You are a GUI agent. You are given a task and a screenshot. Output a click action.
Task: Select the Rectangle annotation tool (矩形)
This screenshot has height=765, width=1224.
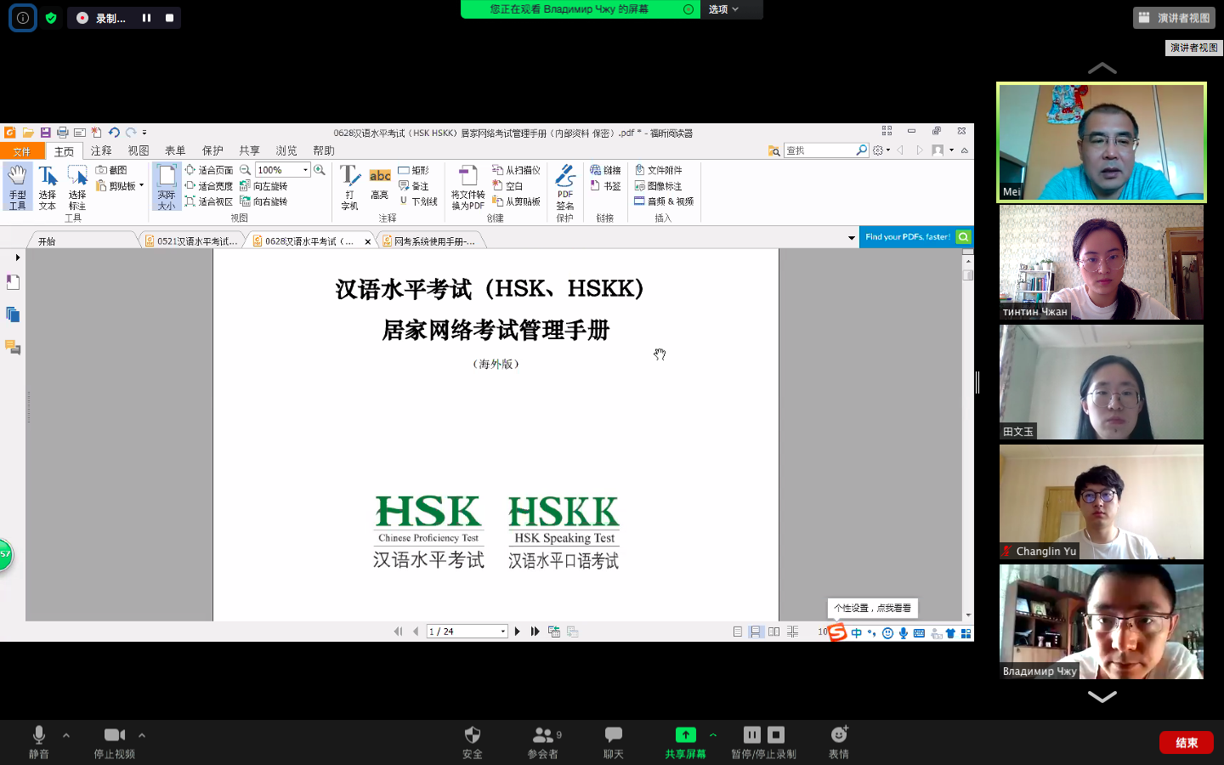[x=414, y=170]
